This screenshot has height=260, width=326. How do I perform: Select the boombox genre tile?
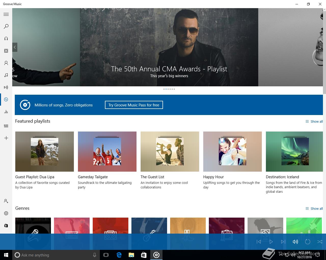coord(111,234)
